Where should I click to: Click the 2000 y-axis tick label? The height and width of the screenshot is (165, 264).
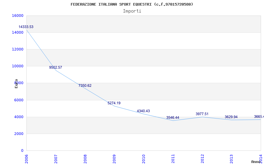point(18,134)
